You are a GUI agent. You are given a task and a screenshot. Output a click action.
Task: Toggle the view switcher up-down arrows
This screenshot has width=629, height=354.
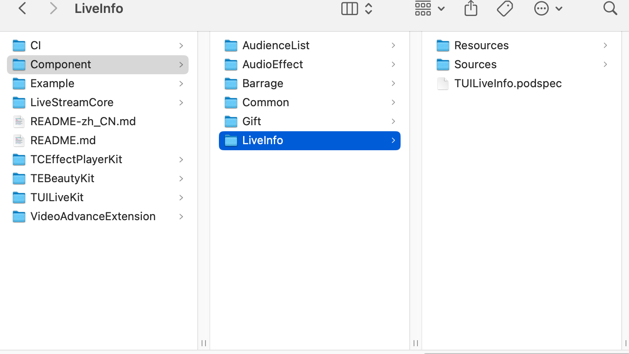(369, 9)
